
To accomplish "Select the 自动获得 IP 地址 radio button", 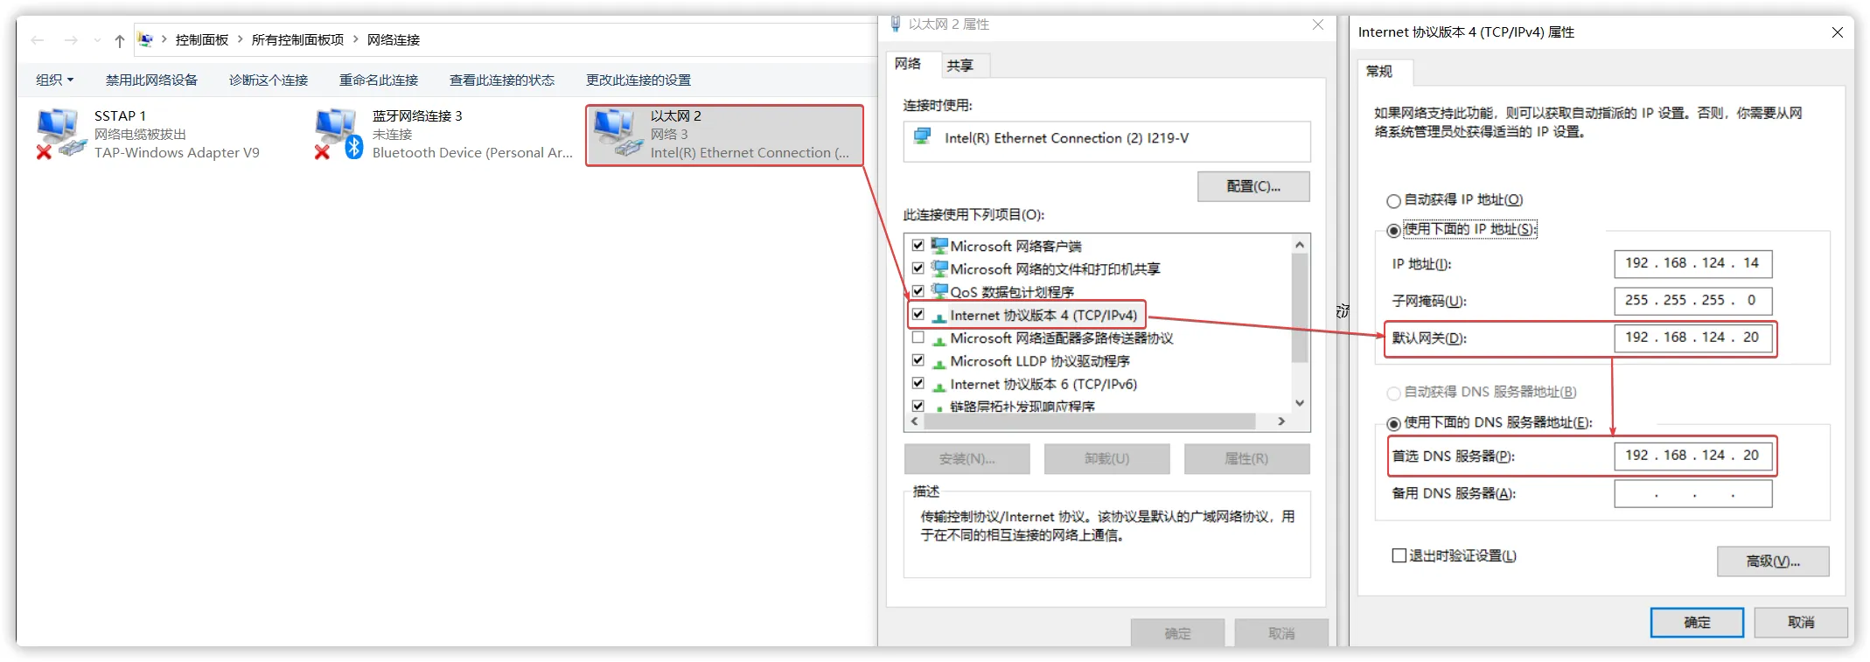I will point(1393,201).
